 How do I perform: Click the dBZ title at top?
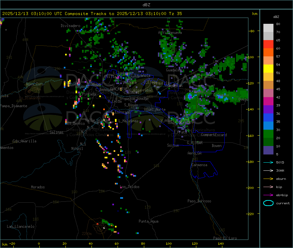click(146, 5)
